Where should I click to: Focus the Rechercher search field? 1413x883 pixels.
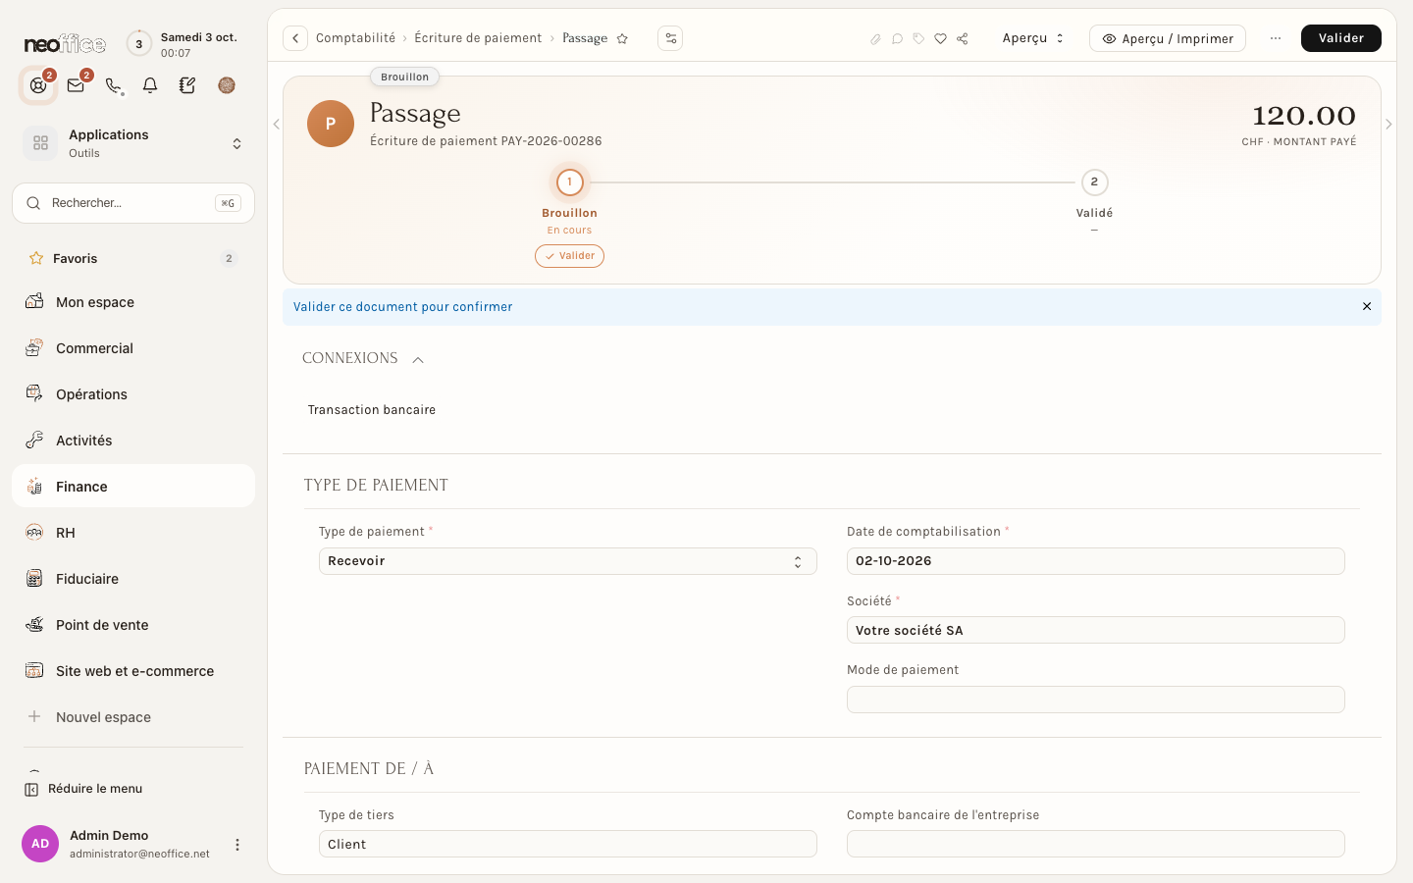(x=133, y=203)
